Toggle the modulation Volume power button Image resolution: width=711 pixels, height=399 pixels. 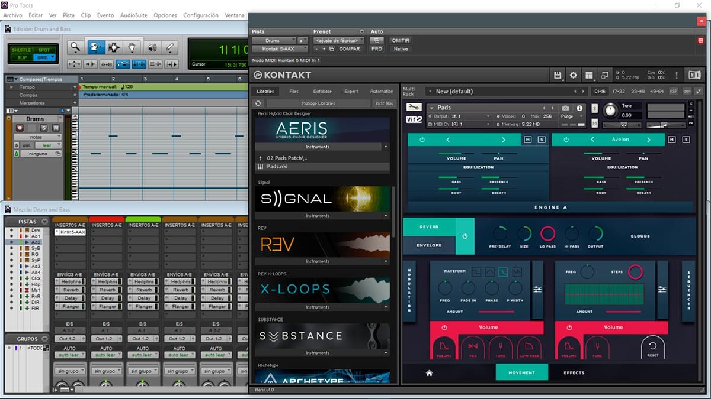444,327
